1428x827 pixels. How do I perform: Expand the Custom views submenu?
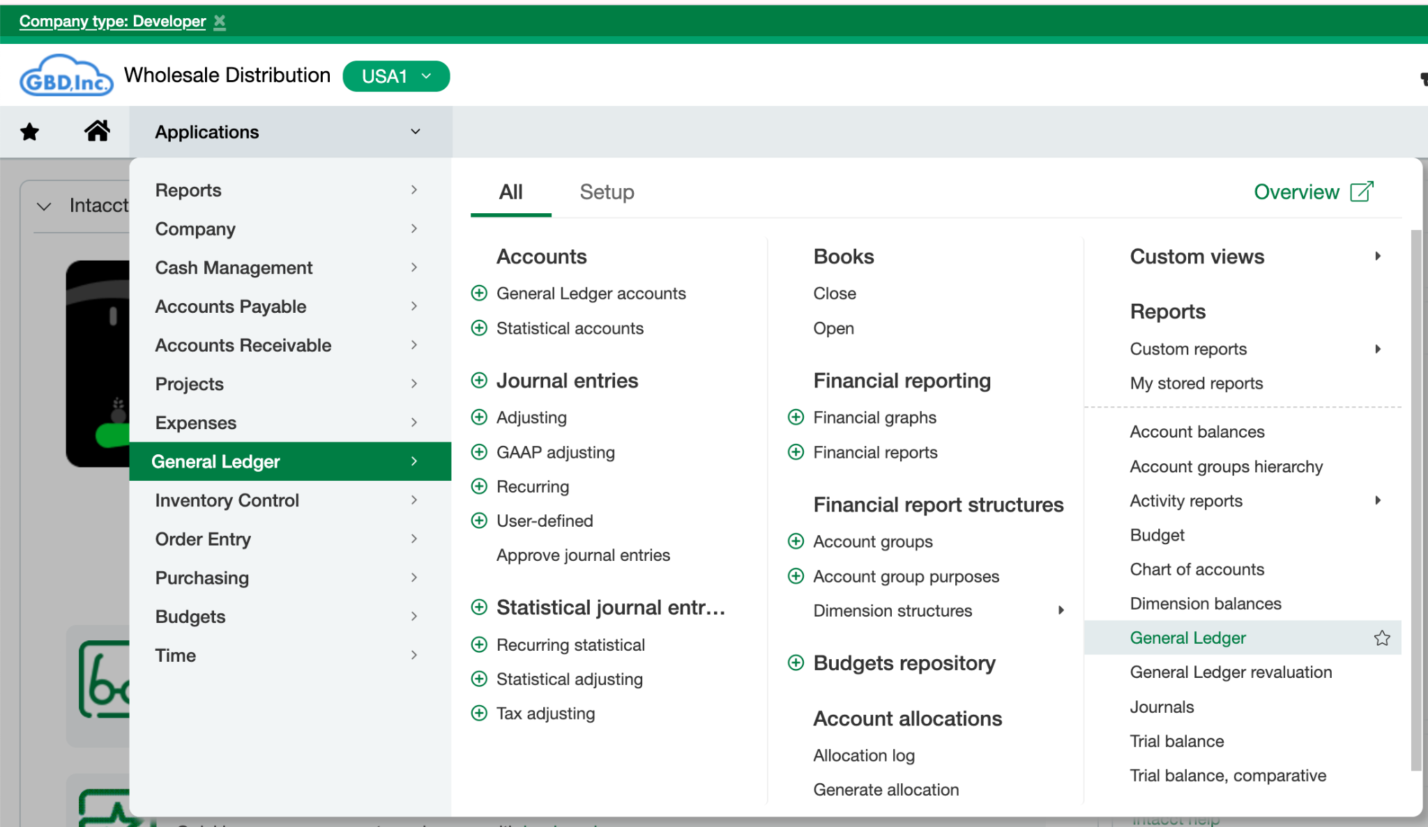[x=1378, y=256]
